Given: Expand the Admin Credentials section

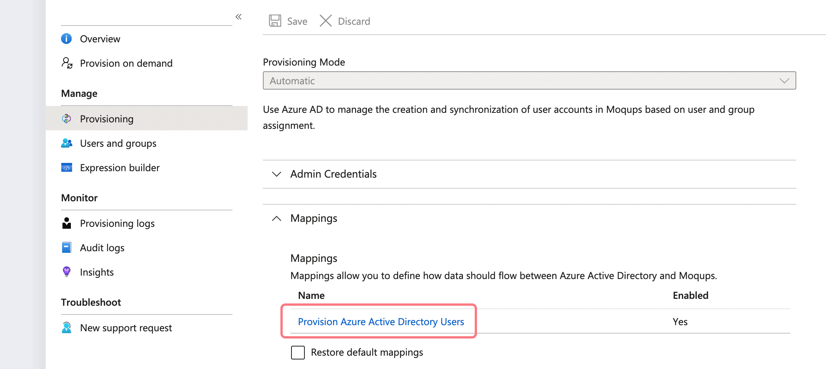Looking at the screenshot, I should pos(277,174).
